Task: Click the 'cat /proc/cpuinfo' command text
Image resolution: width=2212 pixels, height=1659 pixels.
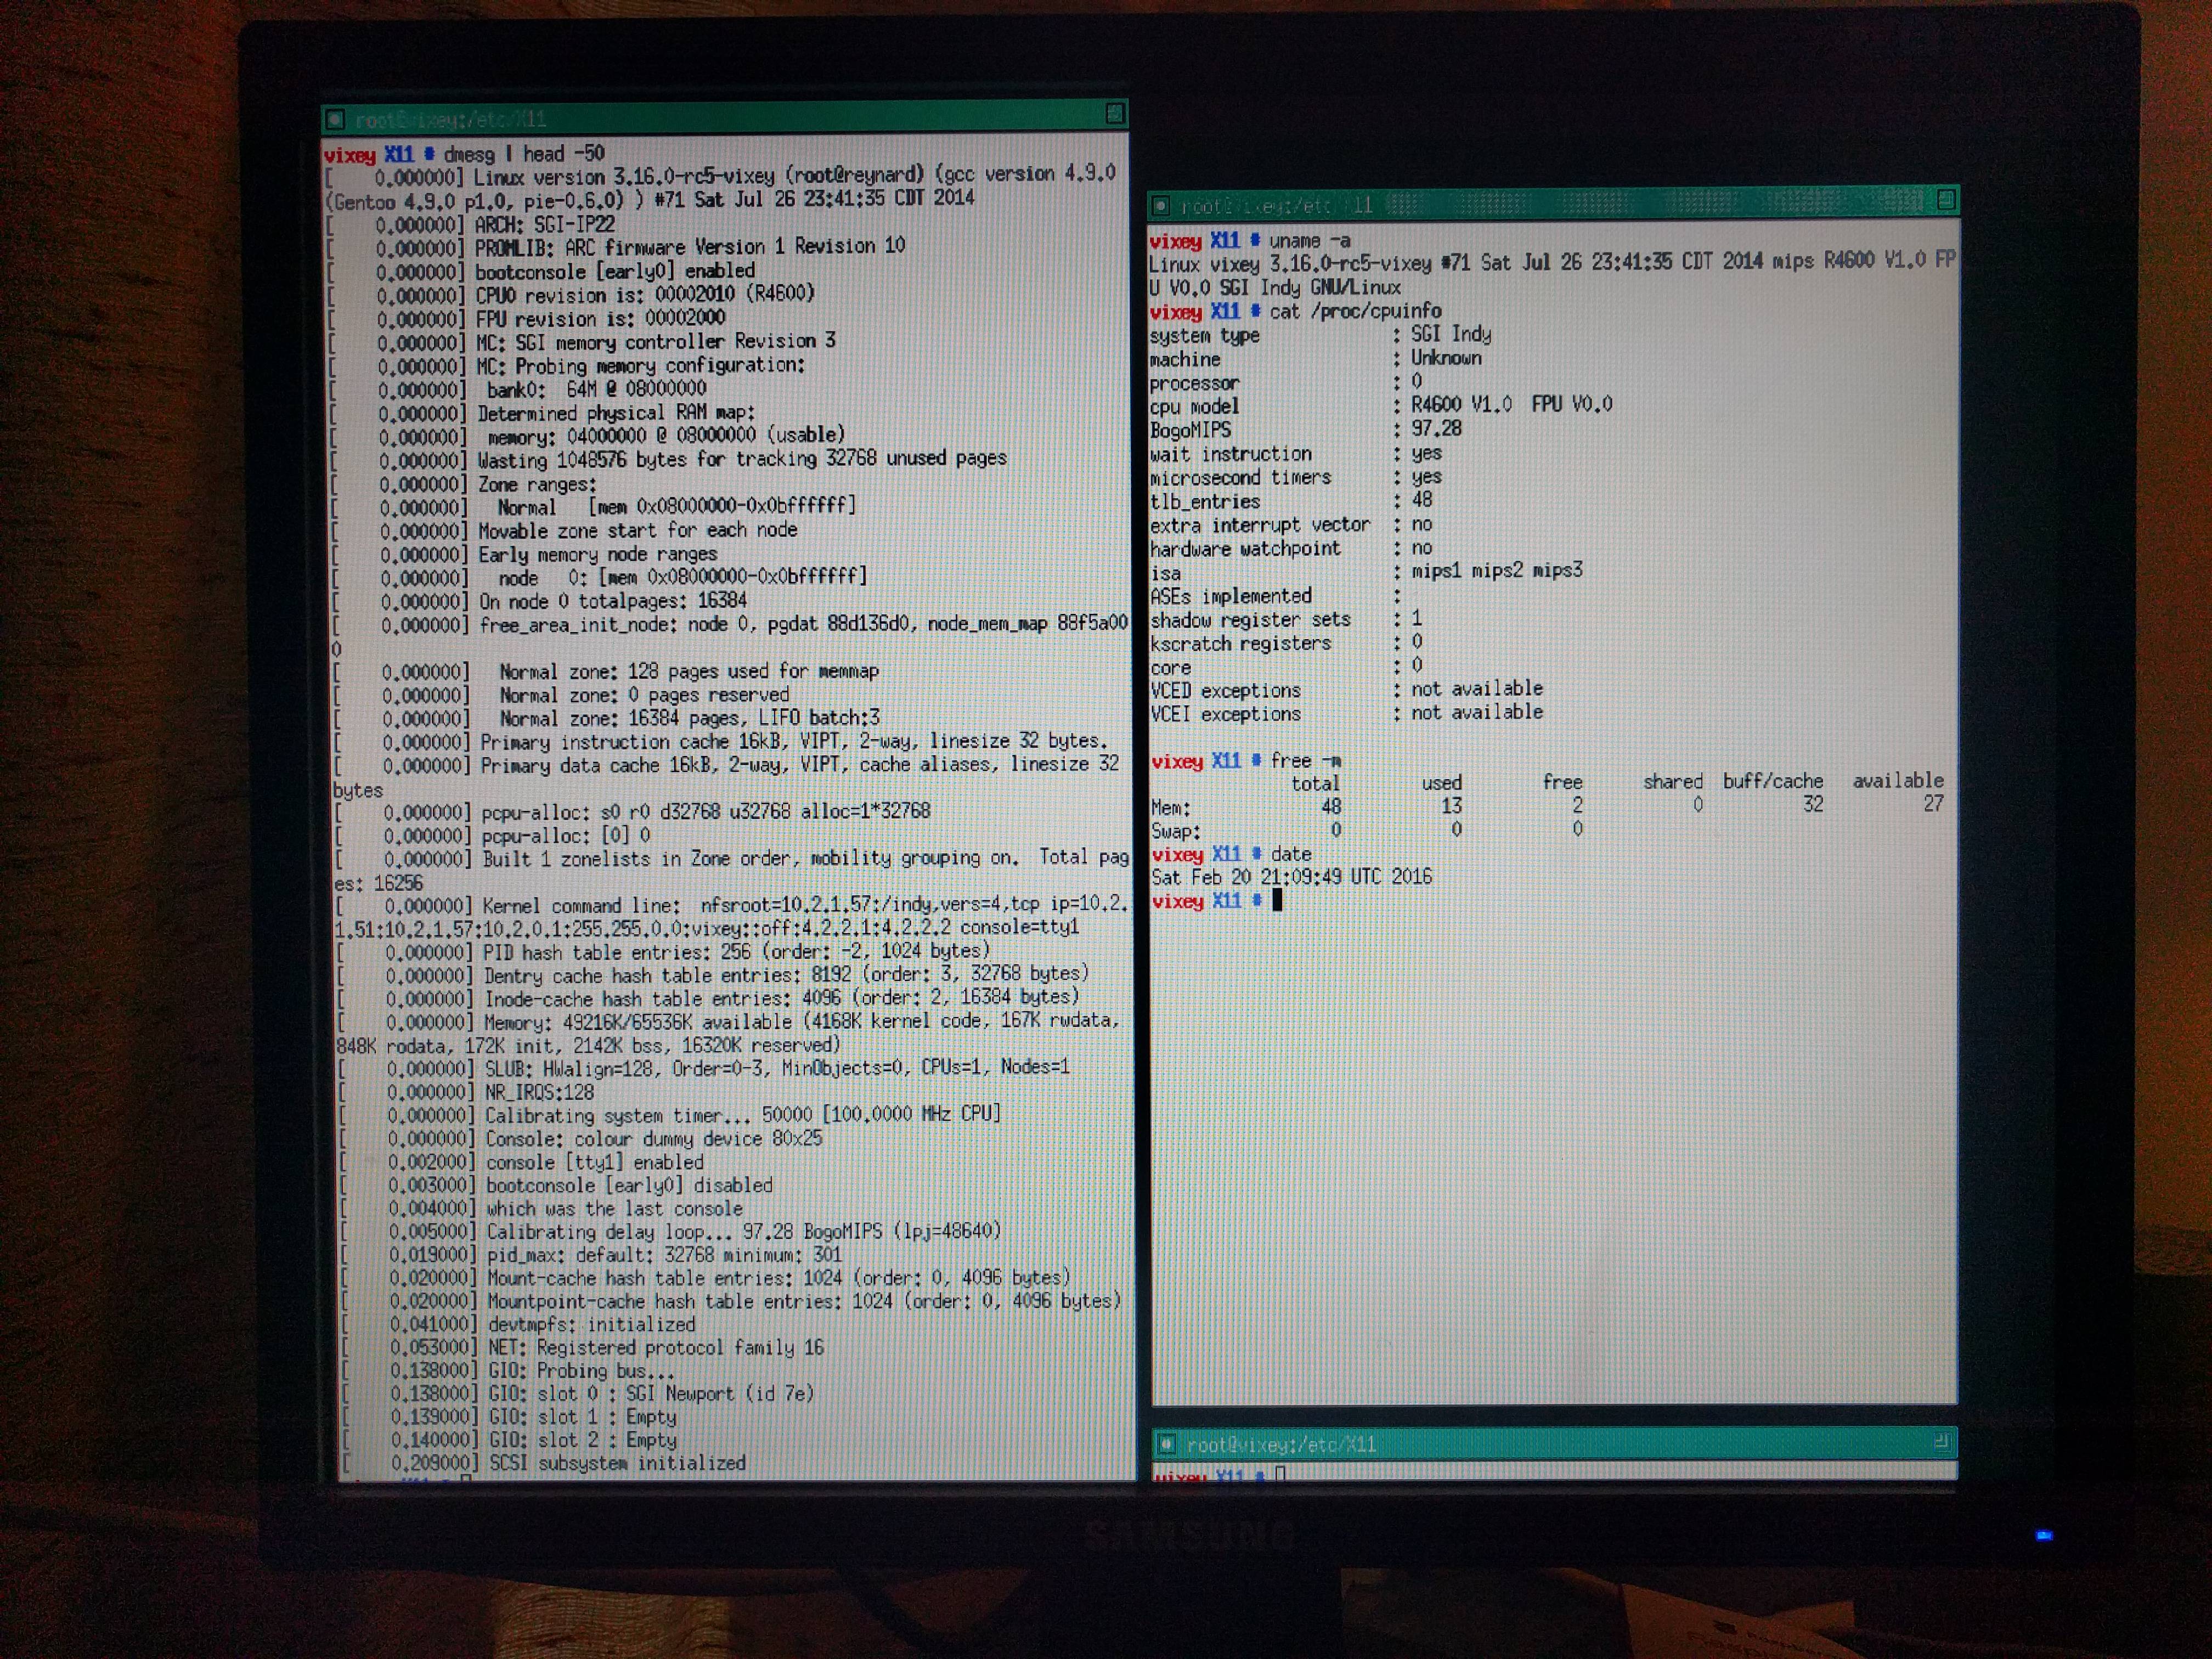Action: (1355, 312)
